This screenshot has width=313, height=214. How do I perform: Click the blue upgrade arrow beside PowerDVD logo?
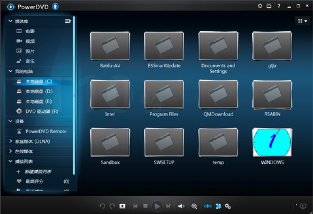(x=55, y=6)
